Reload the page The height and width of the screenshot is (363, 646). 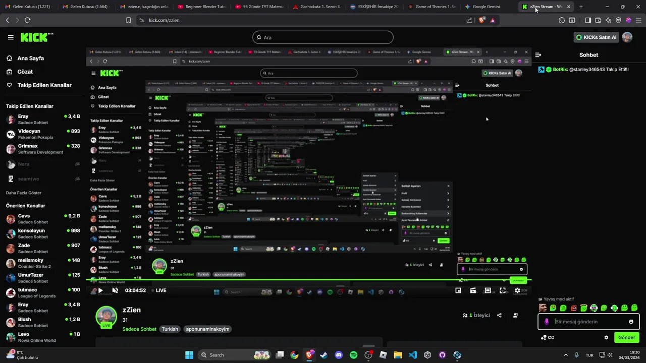27,20
